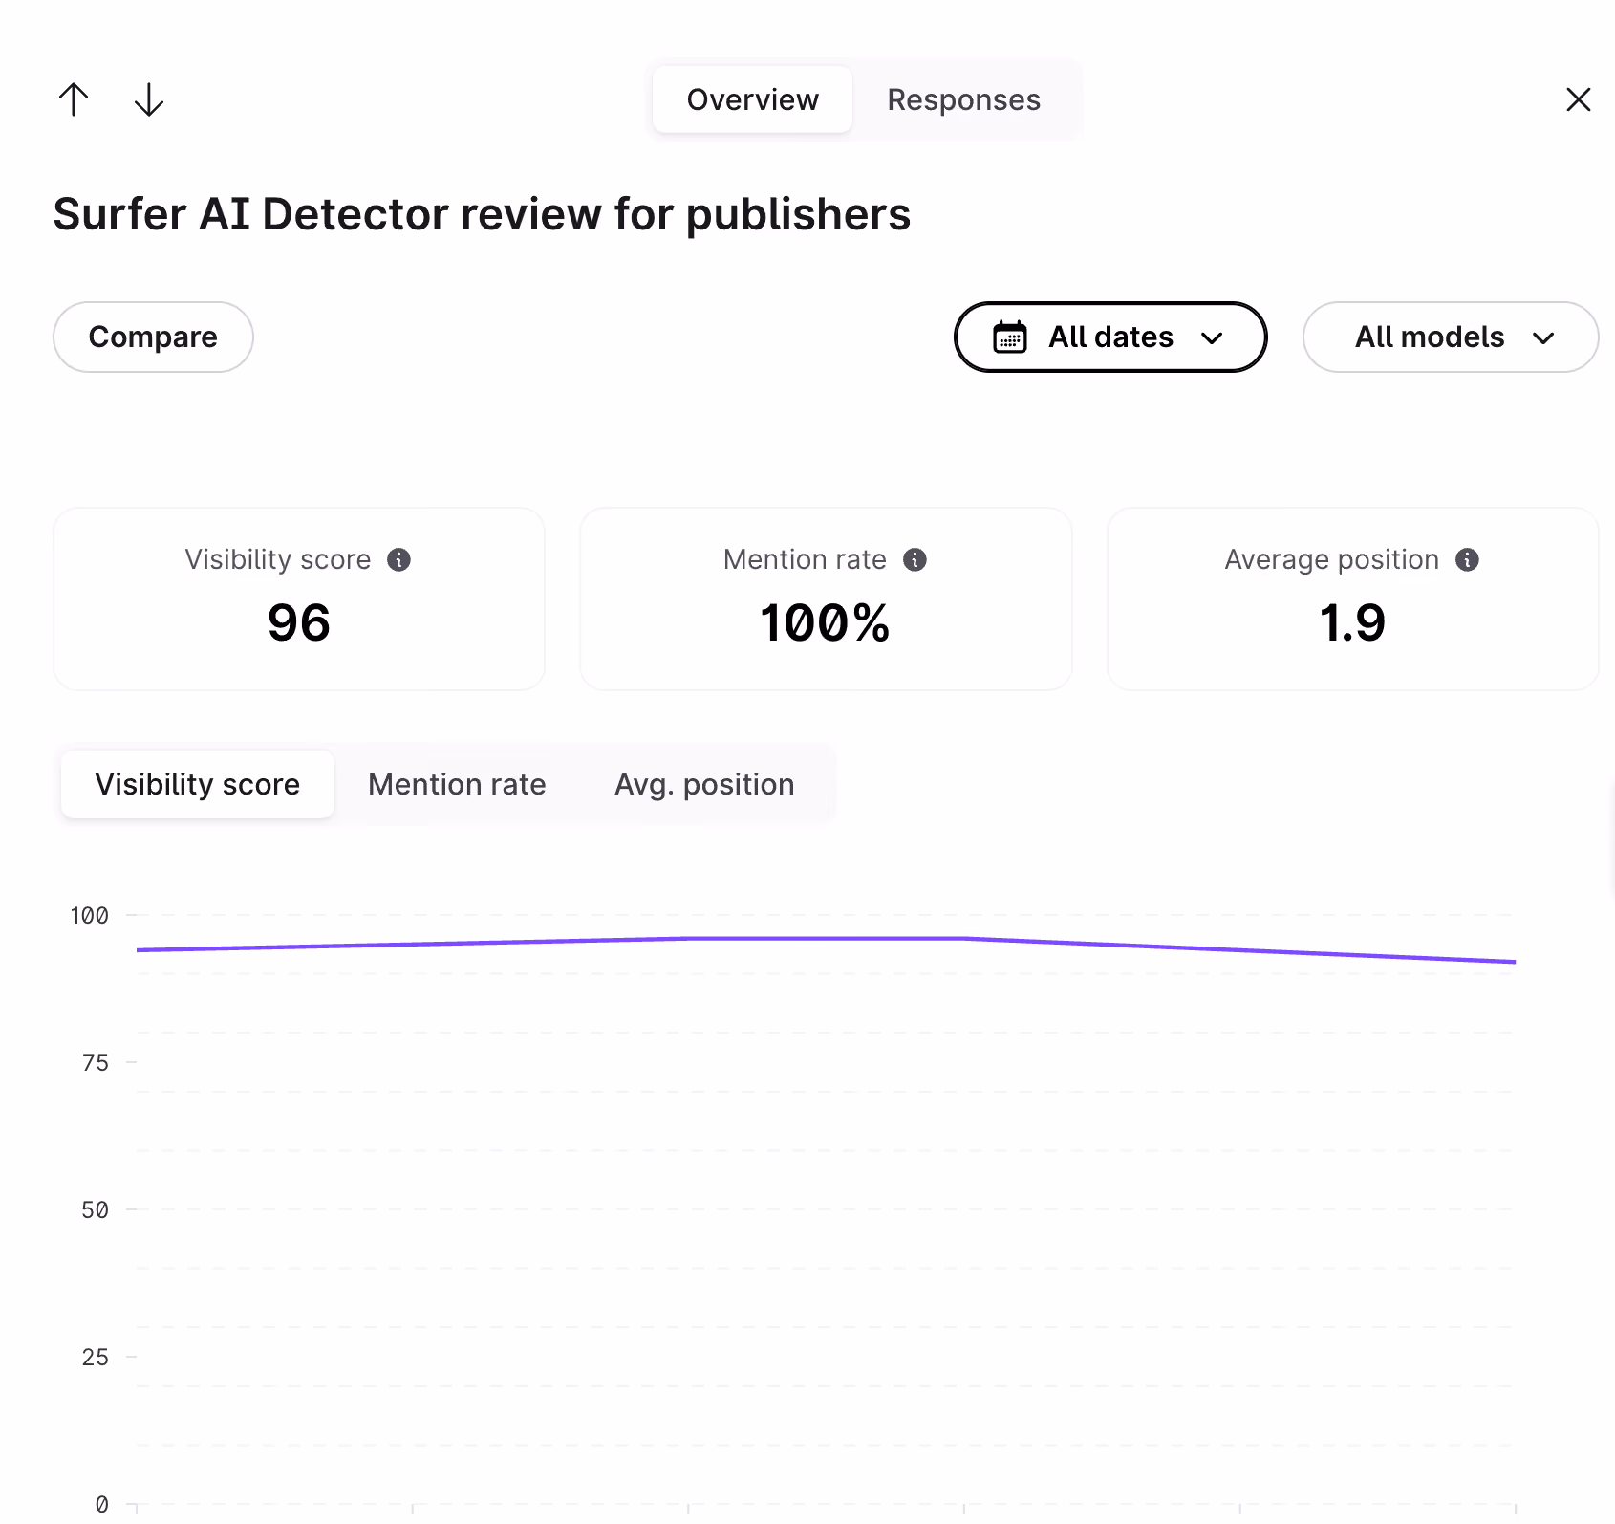Click the Compare button
Image resolution: width=1615 pixels, height=1524 pixels.
[153, 337]
